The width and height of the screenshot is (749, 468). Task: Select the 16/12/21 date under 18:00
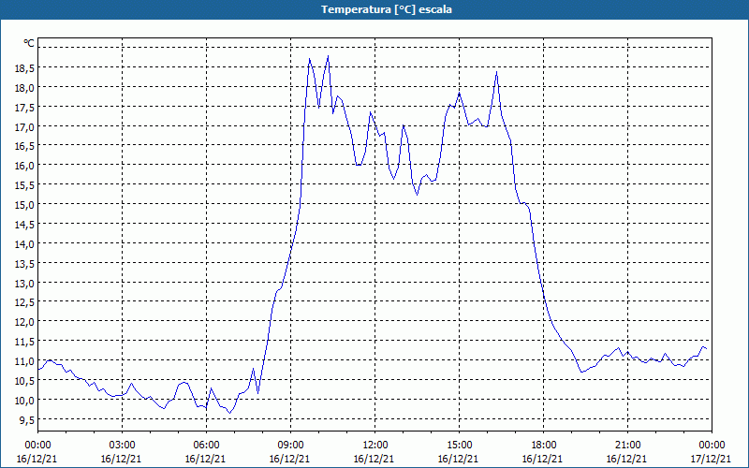click(542, 459)
